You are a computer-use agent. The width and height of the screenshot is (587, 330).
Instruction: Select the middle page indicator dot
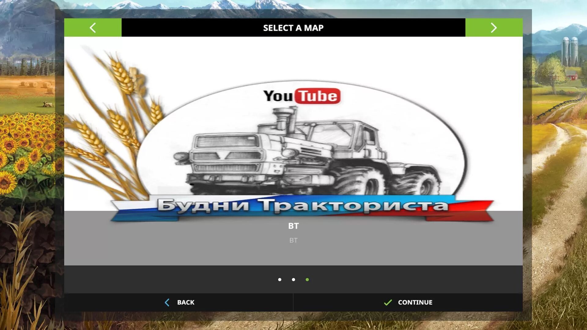(x=293, y=280)
